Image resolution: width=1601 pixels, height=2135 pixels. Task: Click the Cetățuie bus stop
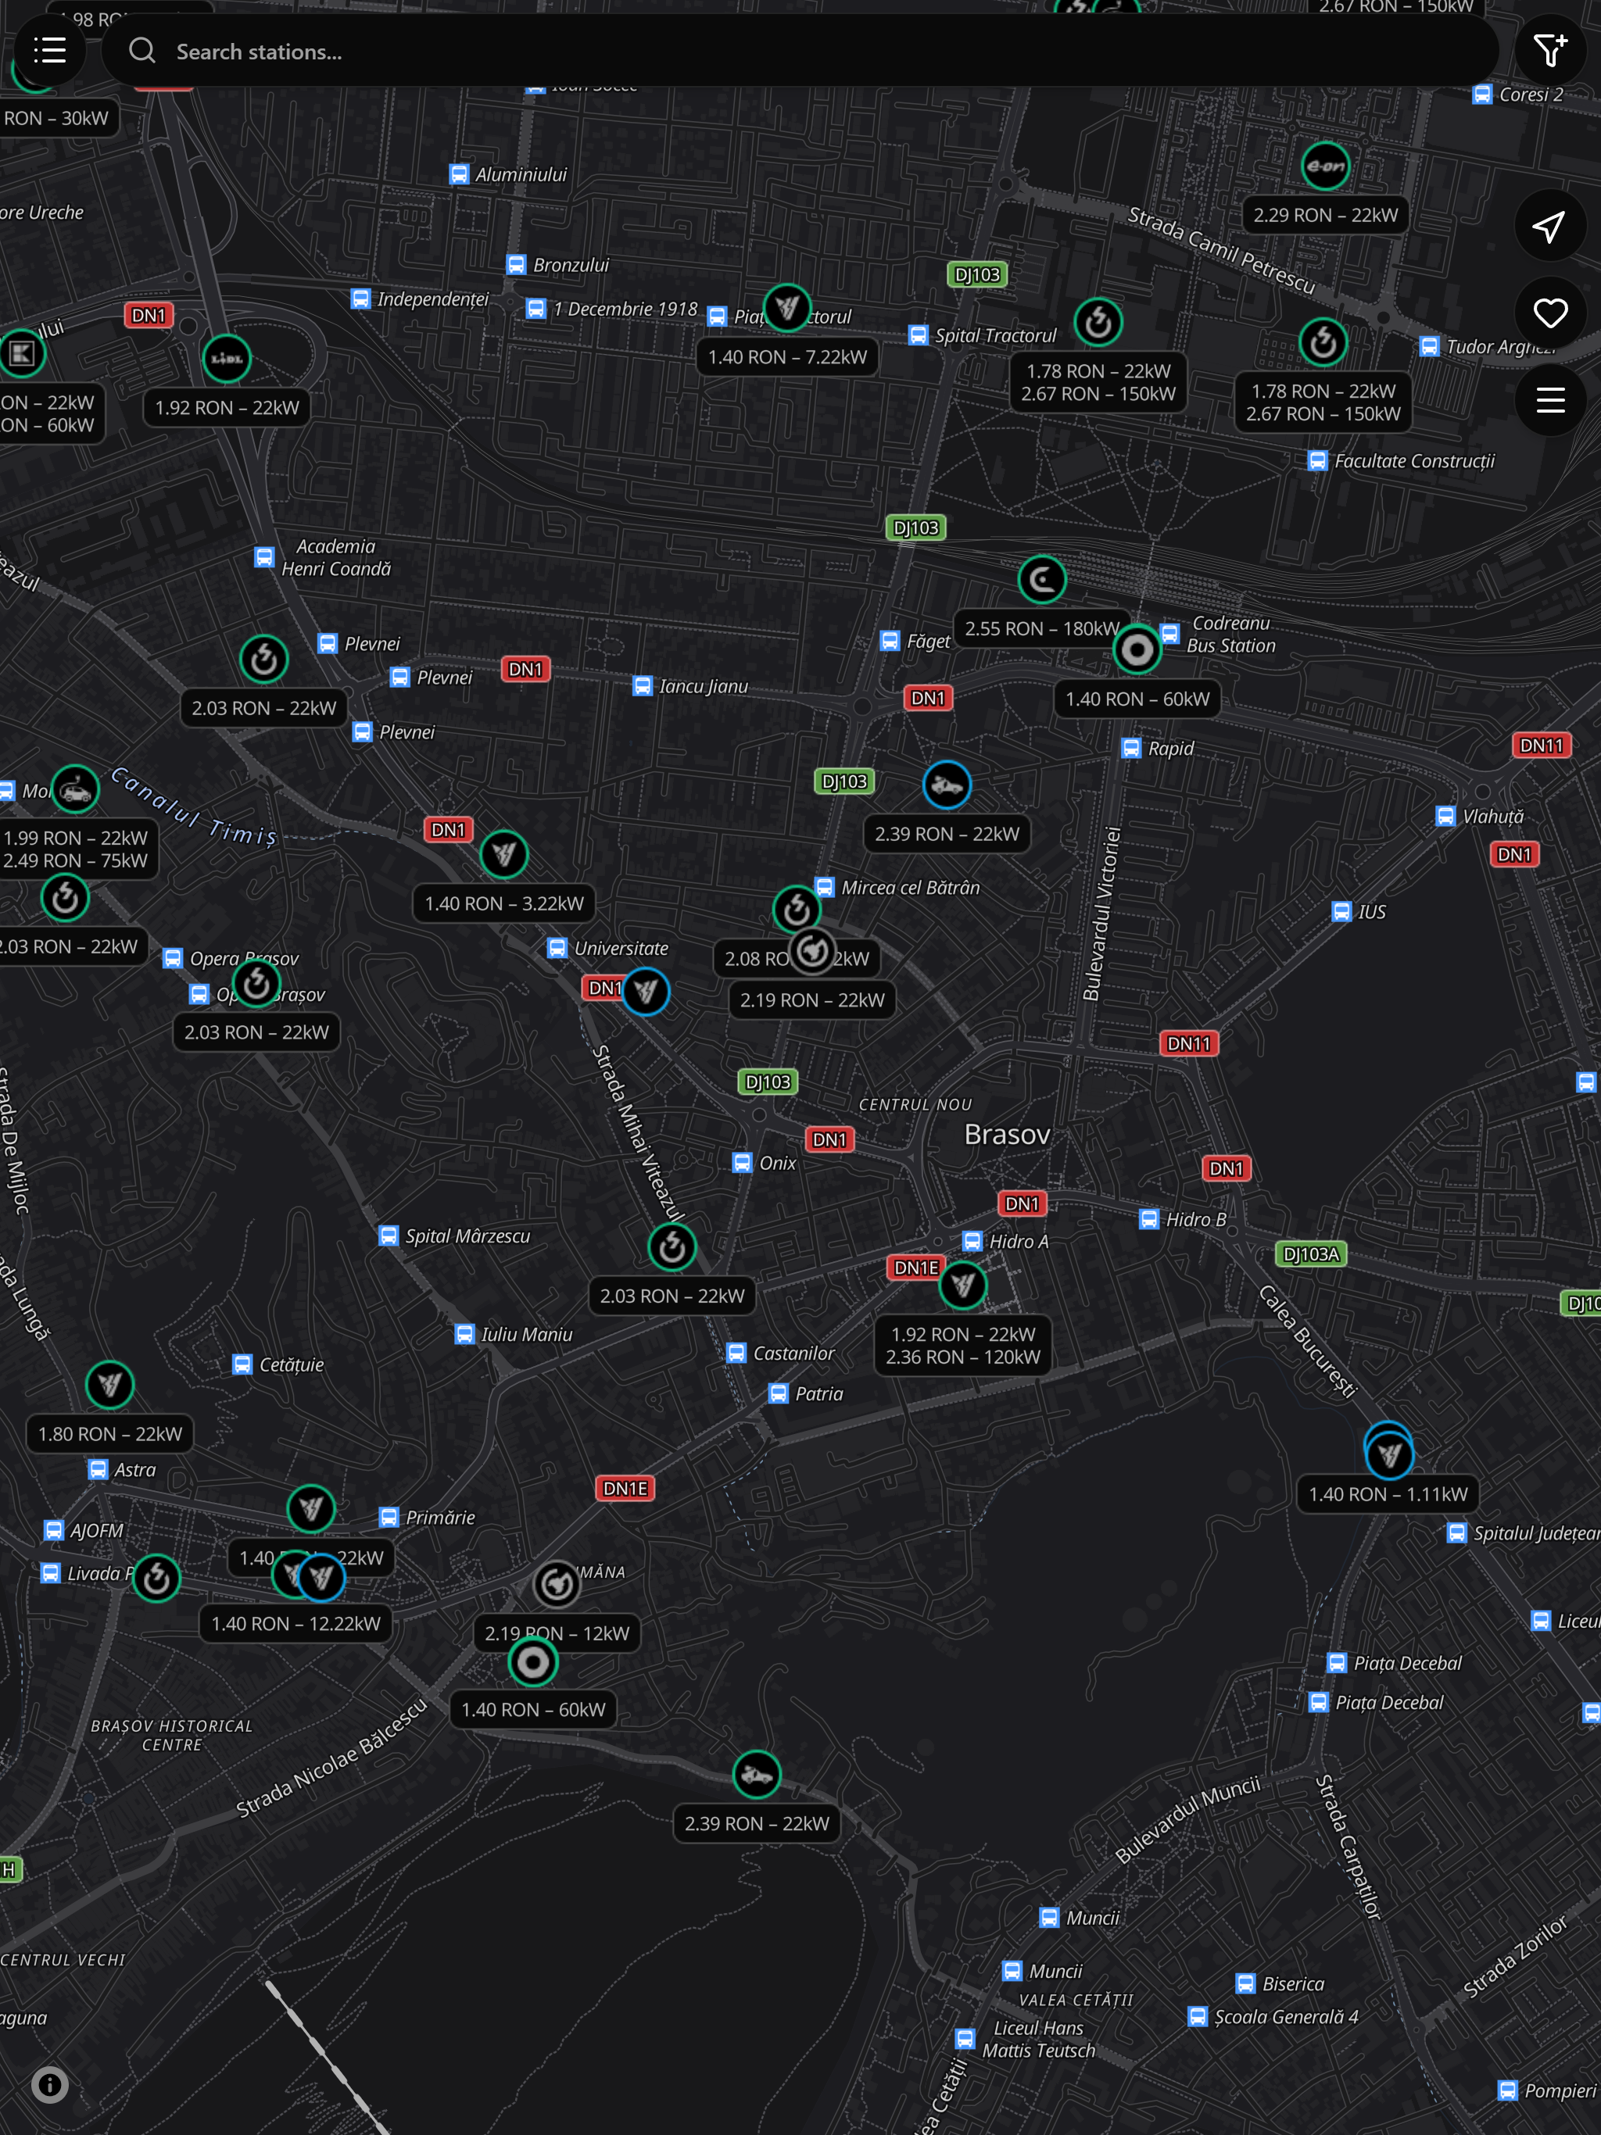click(x=278, y=1364)
